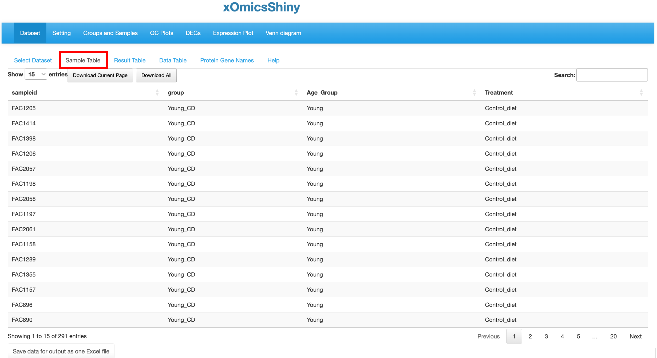Go to the QC Plots tab
Image resolution: width=657 pixels, height=358 pixels.
click(x=161, y=33)
